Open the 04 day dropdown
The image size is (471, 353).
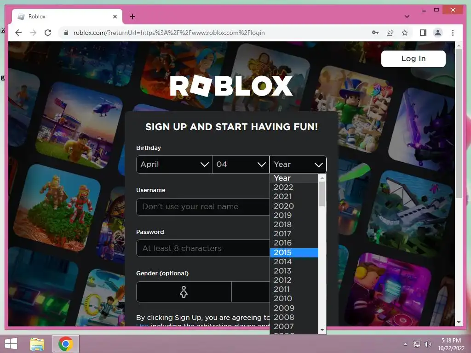tap(241, 165)
